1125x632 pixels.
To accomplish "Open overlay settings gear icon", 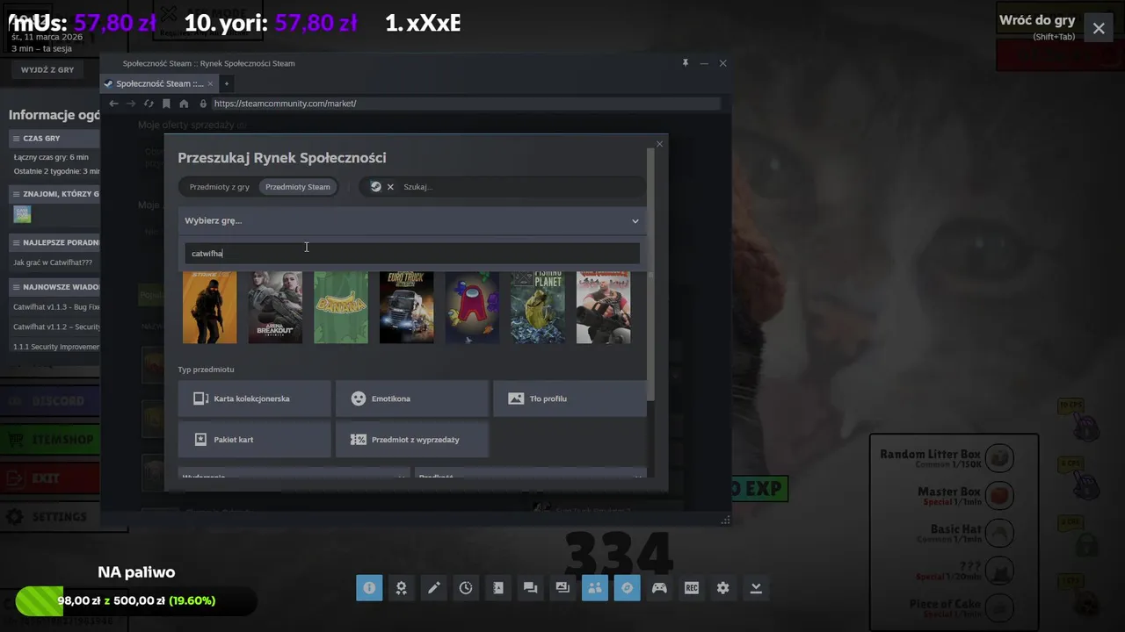I will pyautogui.click(x=723, y=588).
